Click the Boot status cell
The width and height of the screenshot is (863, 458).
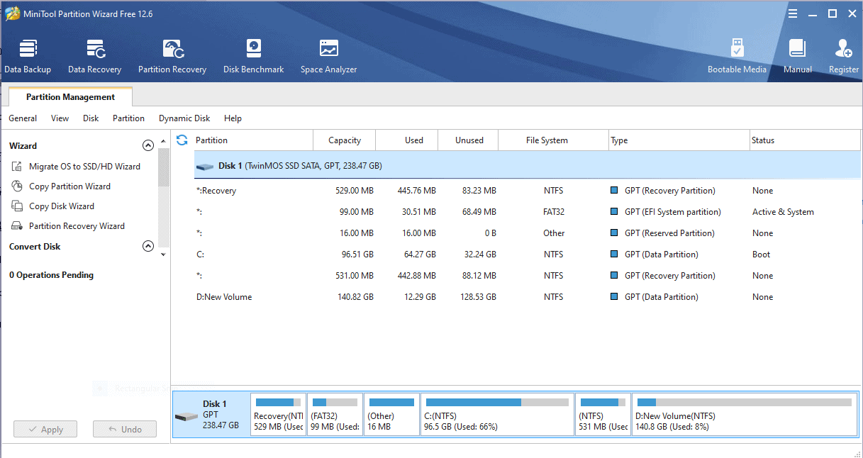761,255
